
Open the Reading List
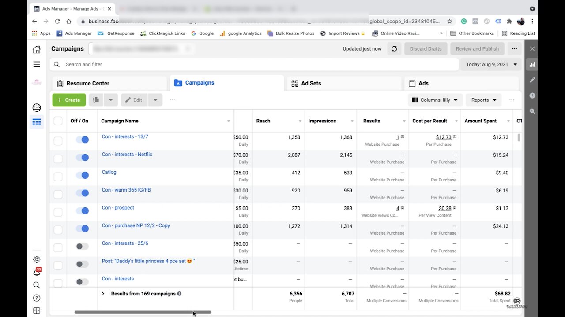click(518, 33)
